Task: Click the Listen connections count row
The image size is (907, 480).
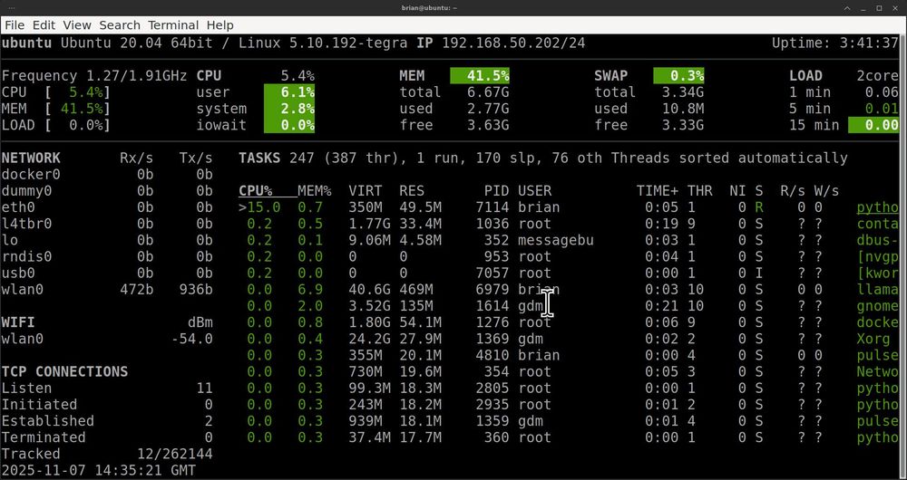Action: [x=107, y=389]
